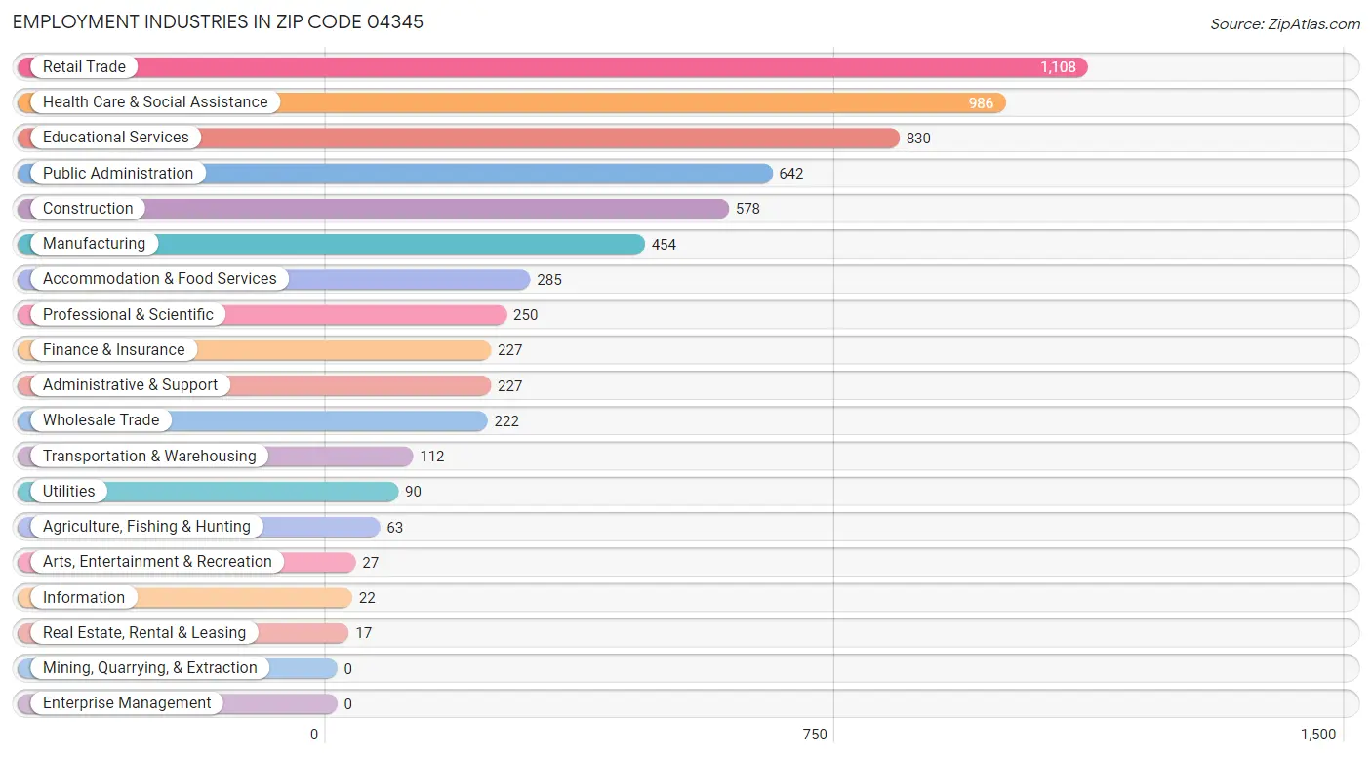Screen dimensions: 1372x757
Task: Click Arts, Entertainment & Recreation label
Action: pos(157,562)
